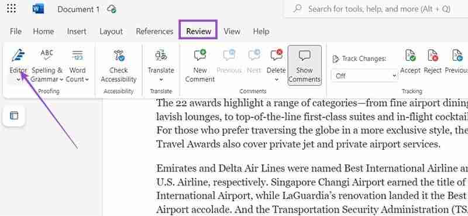Open the File menu
Screen dimensions: 468x216
[16, 32]
